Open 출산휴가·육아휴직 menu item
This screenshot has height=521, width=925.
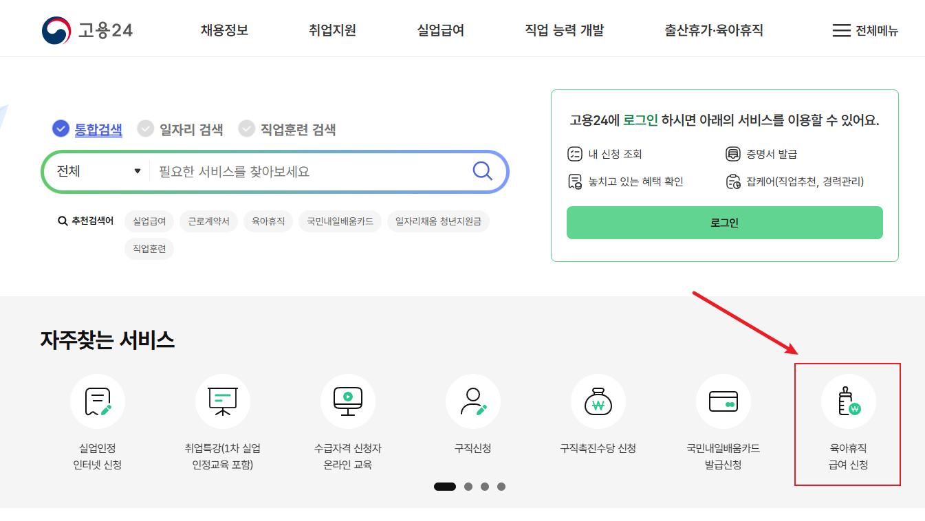click(713, 30)
